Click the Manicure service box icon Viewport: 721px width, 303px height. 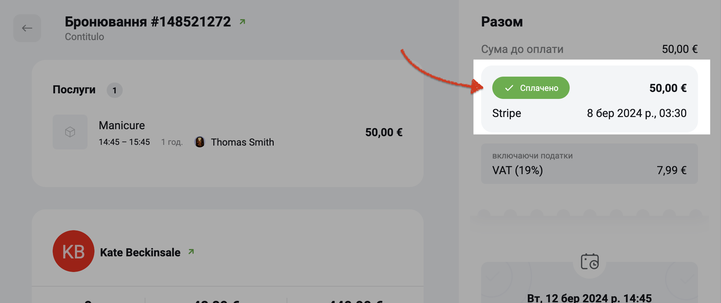tap(70, 132)
